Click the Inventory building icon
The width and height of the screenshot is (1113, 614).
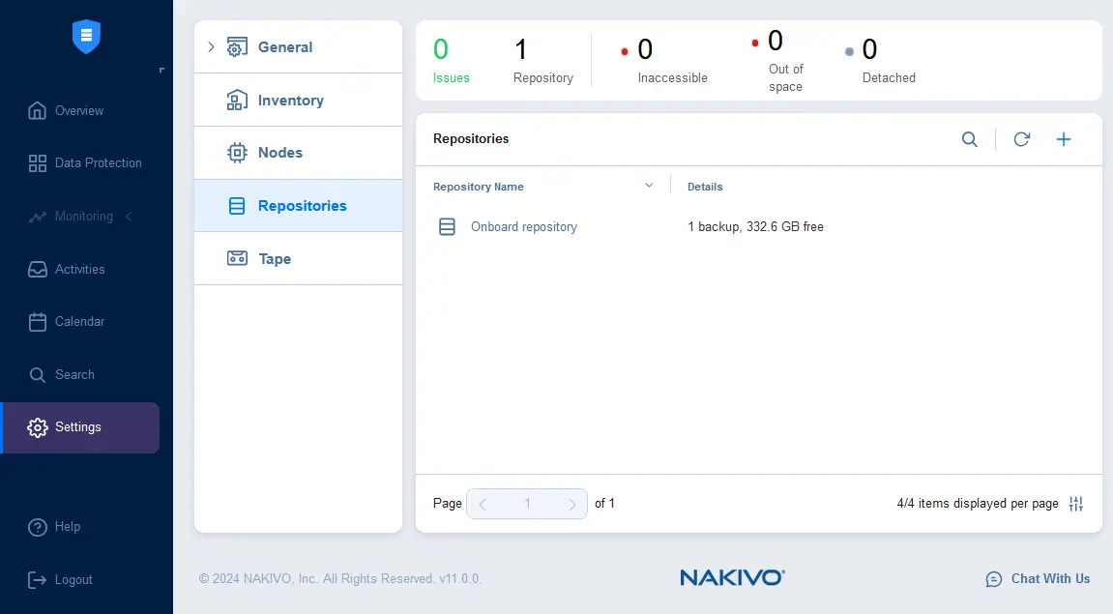coord(237,101)
